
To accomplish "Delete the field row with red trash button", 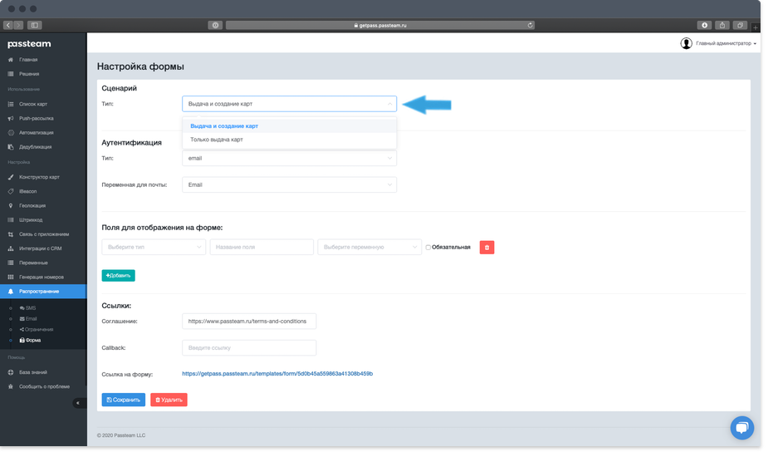I will click(487, 248).
